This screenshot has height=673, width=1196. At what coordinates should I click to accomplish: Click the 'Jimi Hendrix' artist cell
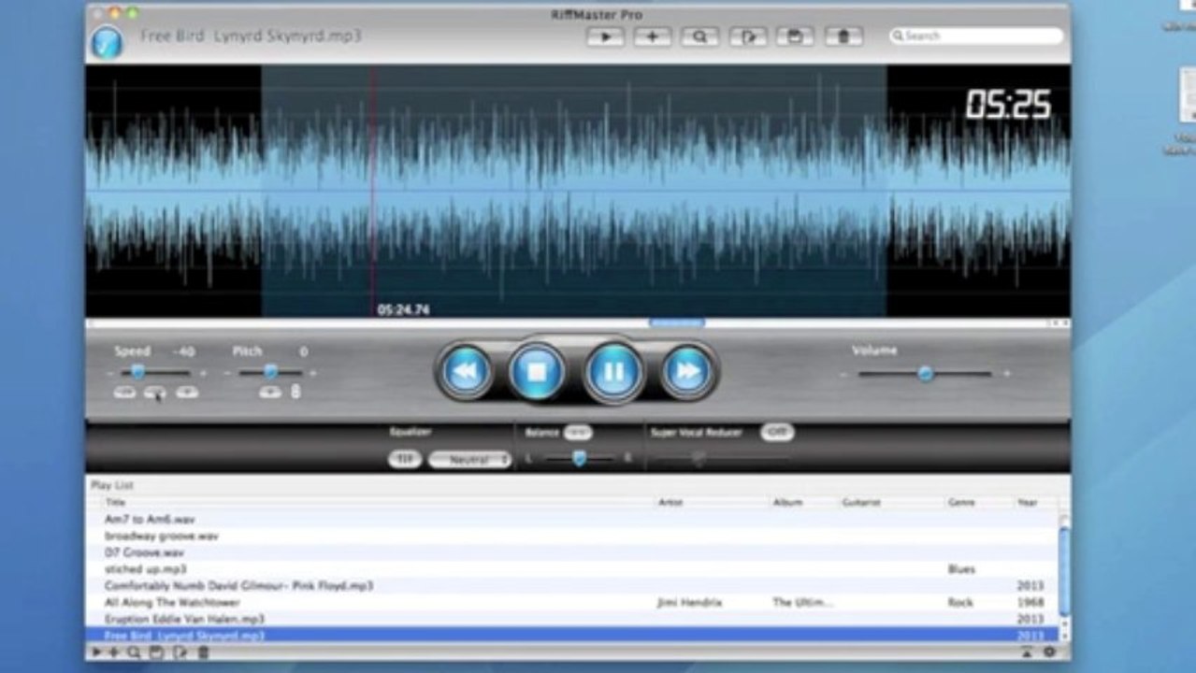coord(690,603)
